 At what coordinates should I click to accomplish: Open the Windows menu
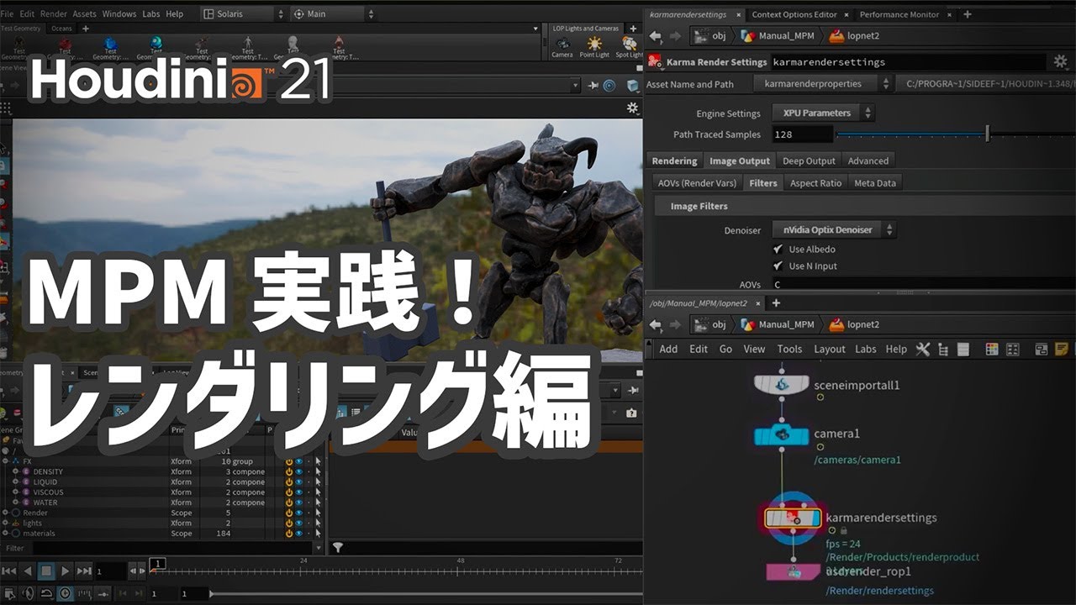pos(119,14)
